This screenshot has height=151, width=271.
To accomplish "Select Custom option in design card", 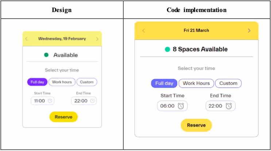I will [x=87, y=82].
